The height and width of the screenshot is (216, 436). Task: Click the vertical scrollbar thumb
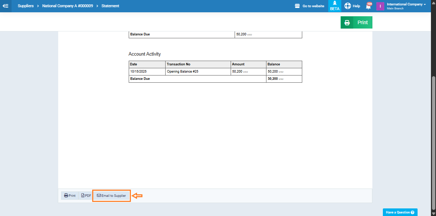[433, 143]
